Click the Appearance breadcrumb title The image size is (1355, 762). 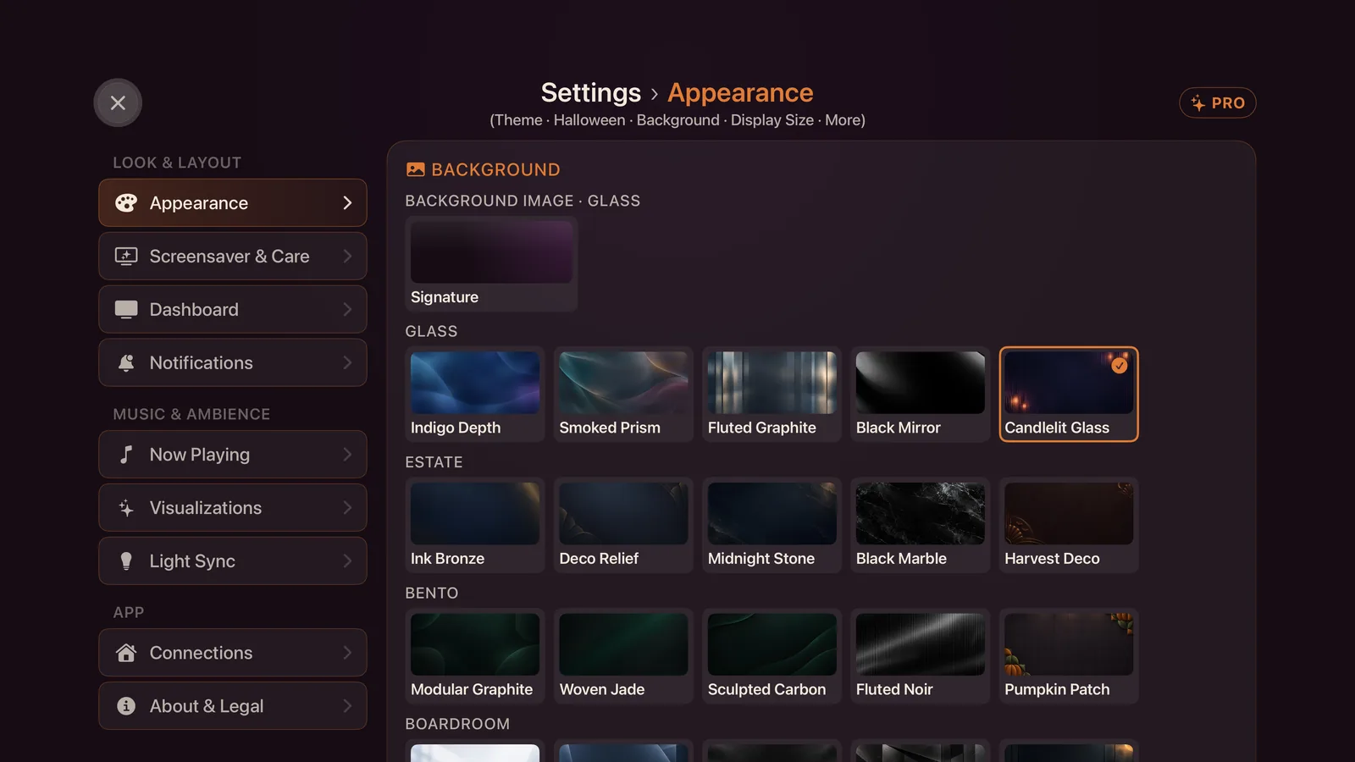point(740,92)
